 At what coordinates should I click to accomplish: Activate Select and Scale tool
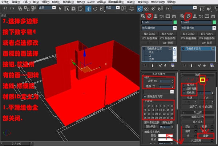point(102,9)
